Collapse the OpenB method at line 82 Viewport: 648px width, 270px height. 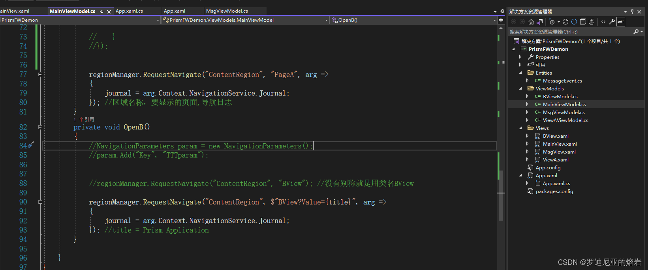[x=40, y=127]
